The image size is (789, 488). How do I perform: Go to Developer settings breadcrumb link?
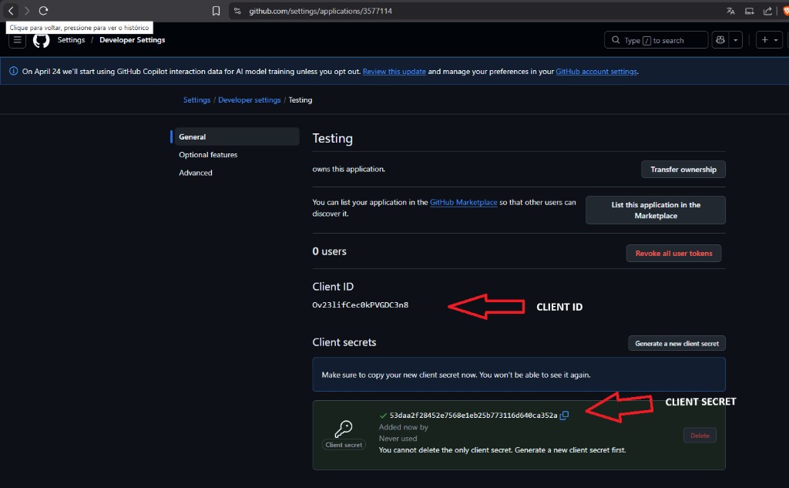249,99
